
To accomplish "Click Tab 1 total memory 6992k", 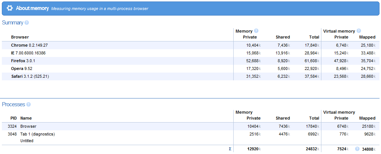I will point(313,134).
